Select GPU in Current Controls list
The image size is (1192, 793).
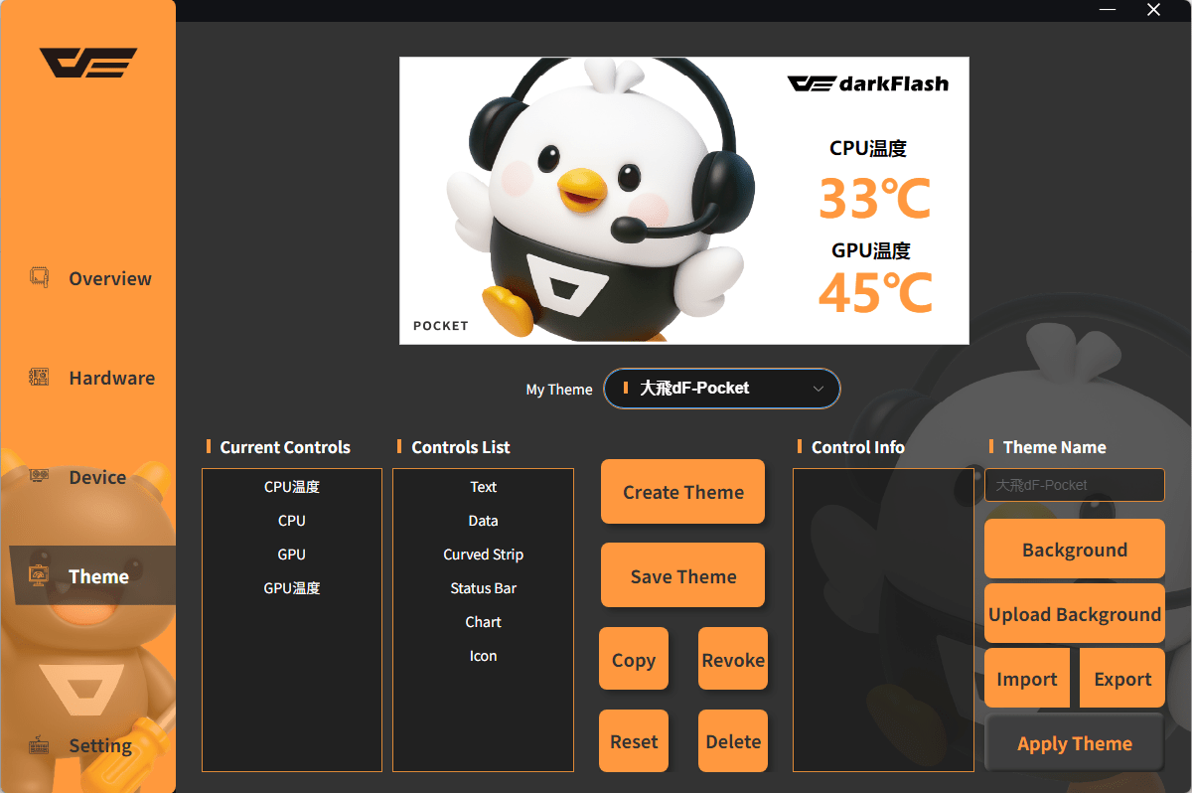coord(292,555)
